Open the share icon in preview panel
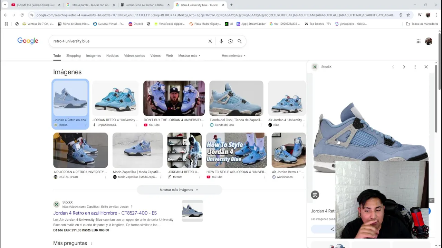The height and width of the screenshot is (248, 442). (332, 229)
